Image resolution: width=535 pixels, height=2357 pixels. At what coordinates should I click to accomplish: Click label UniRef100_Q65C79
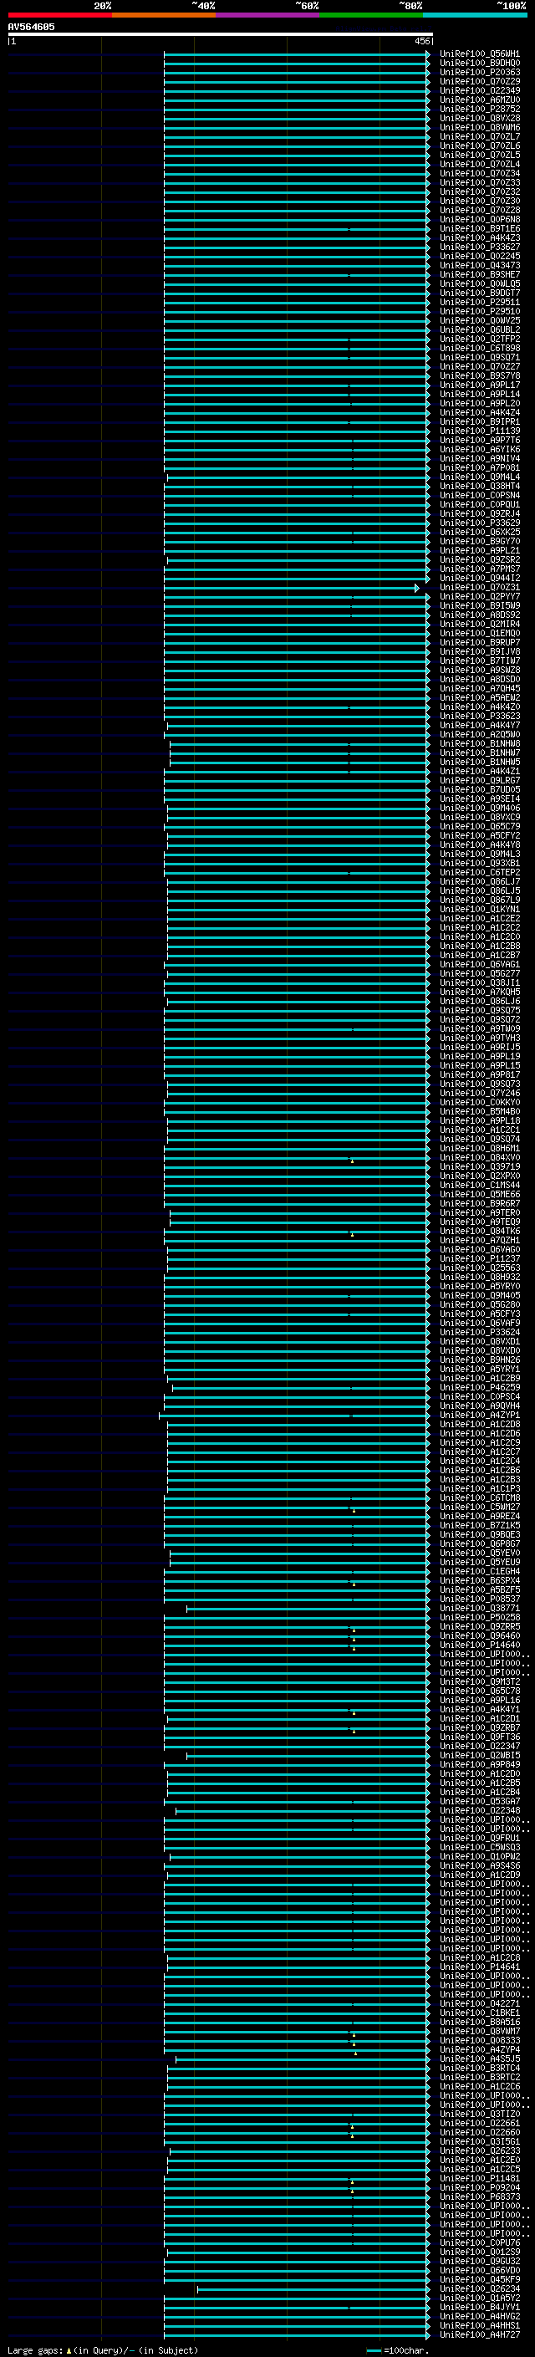pos(480,826)
